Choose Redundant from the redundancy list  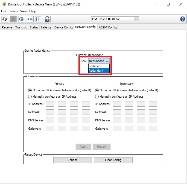[99, 71]
